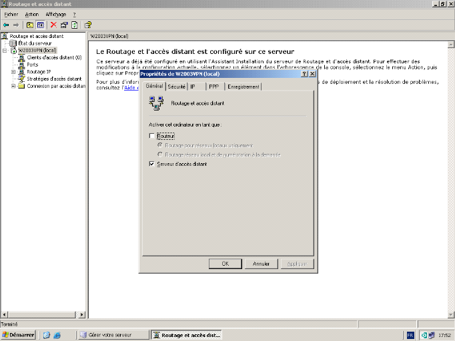Click the Annuler button
This screenshot has width=455, height=341.
(x=261, y=264)
